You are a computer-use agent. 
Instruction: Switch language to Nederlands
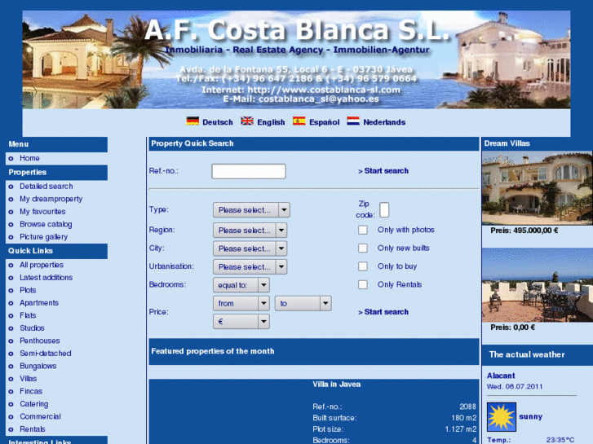(384, 122)
